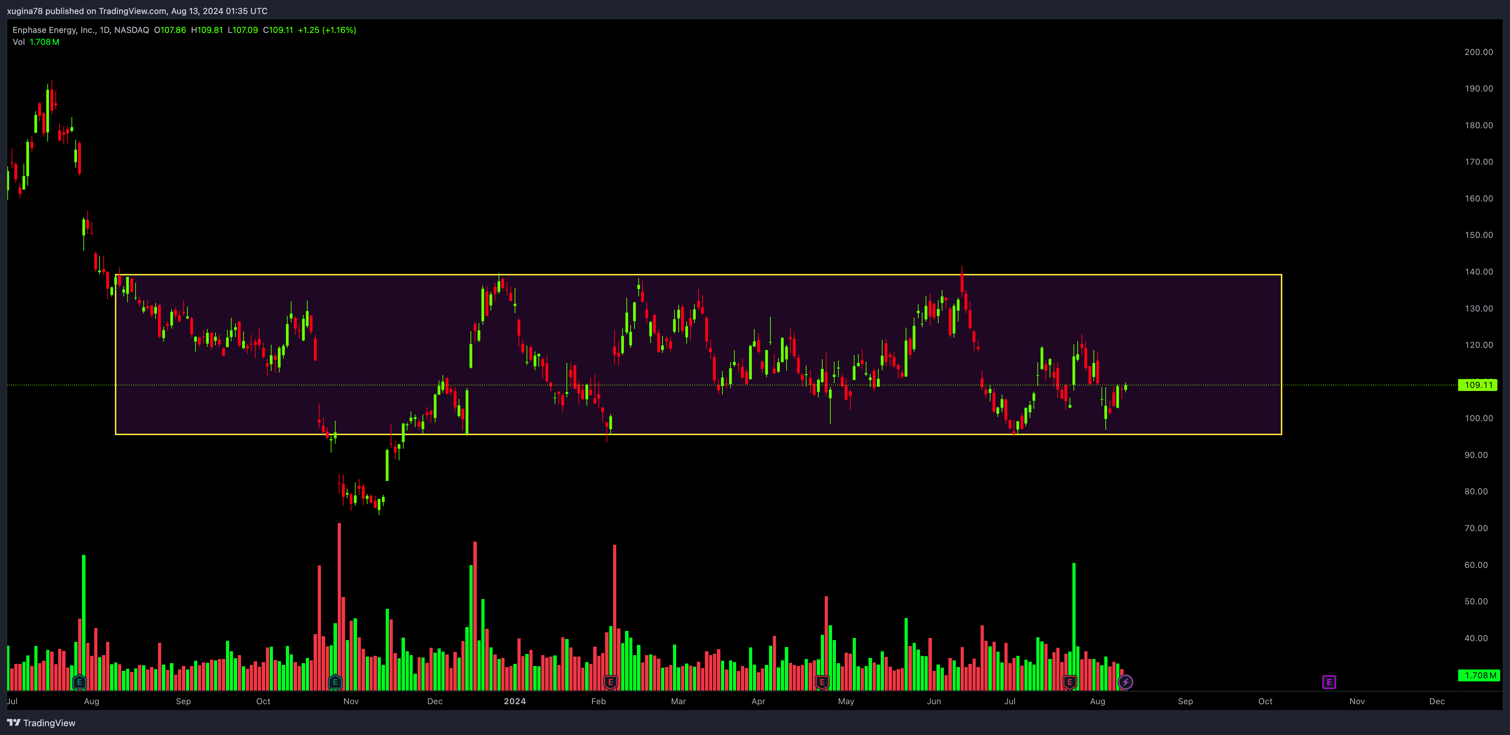Click the H109.81 high value
Image resolution: width=1510 pixels, height=735 pixels.
tap(207, 30)
